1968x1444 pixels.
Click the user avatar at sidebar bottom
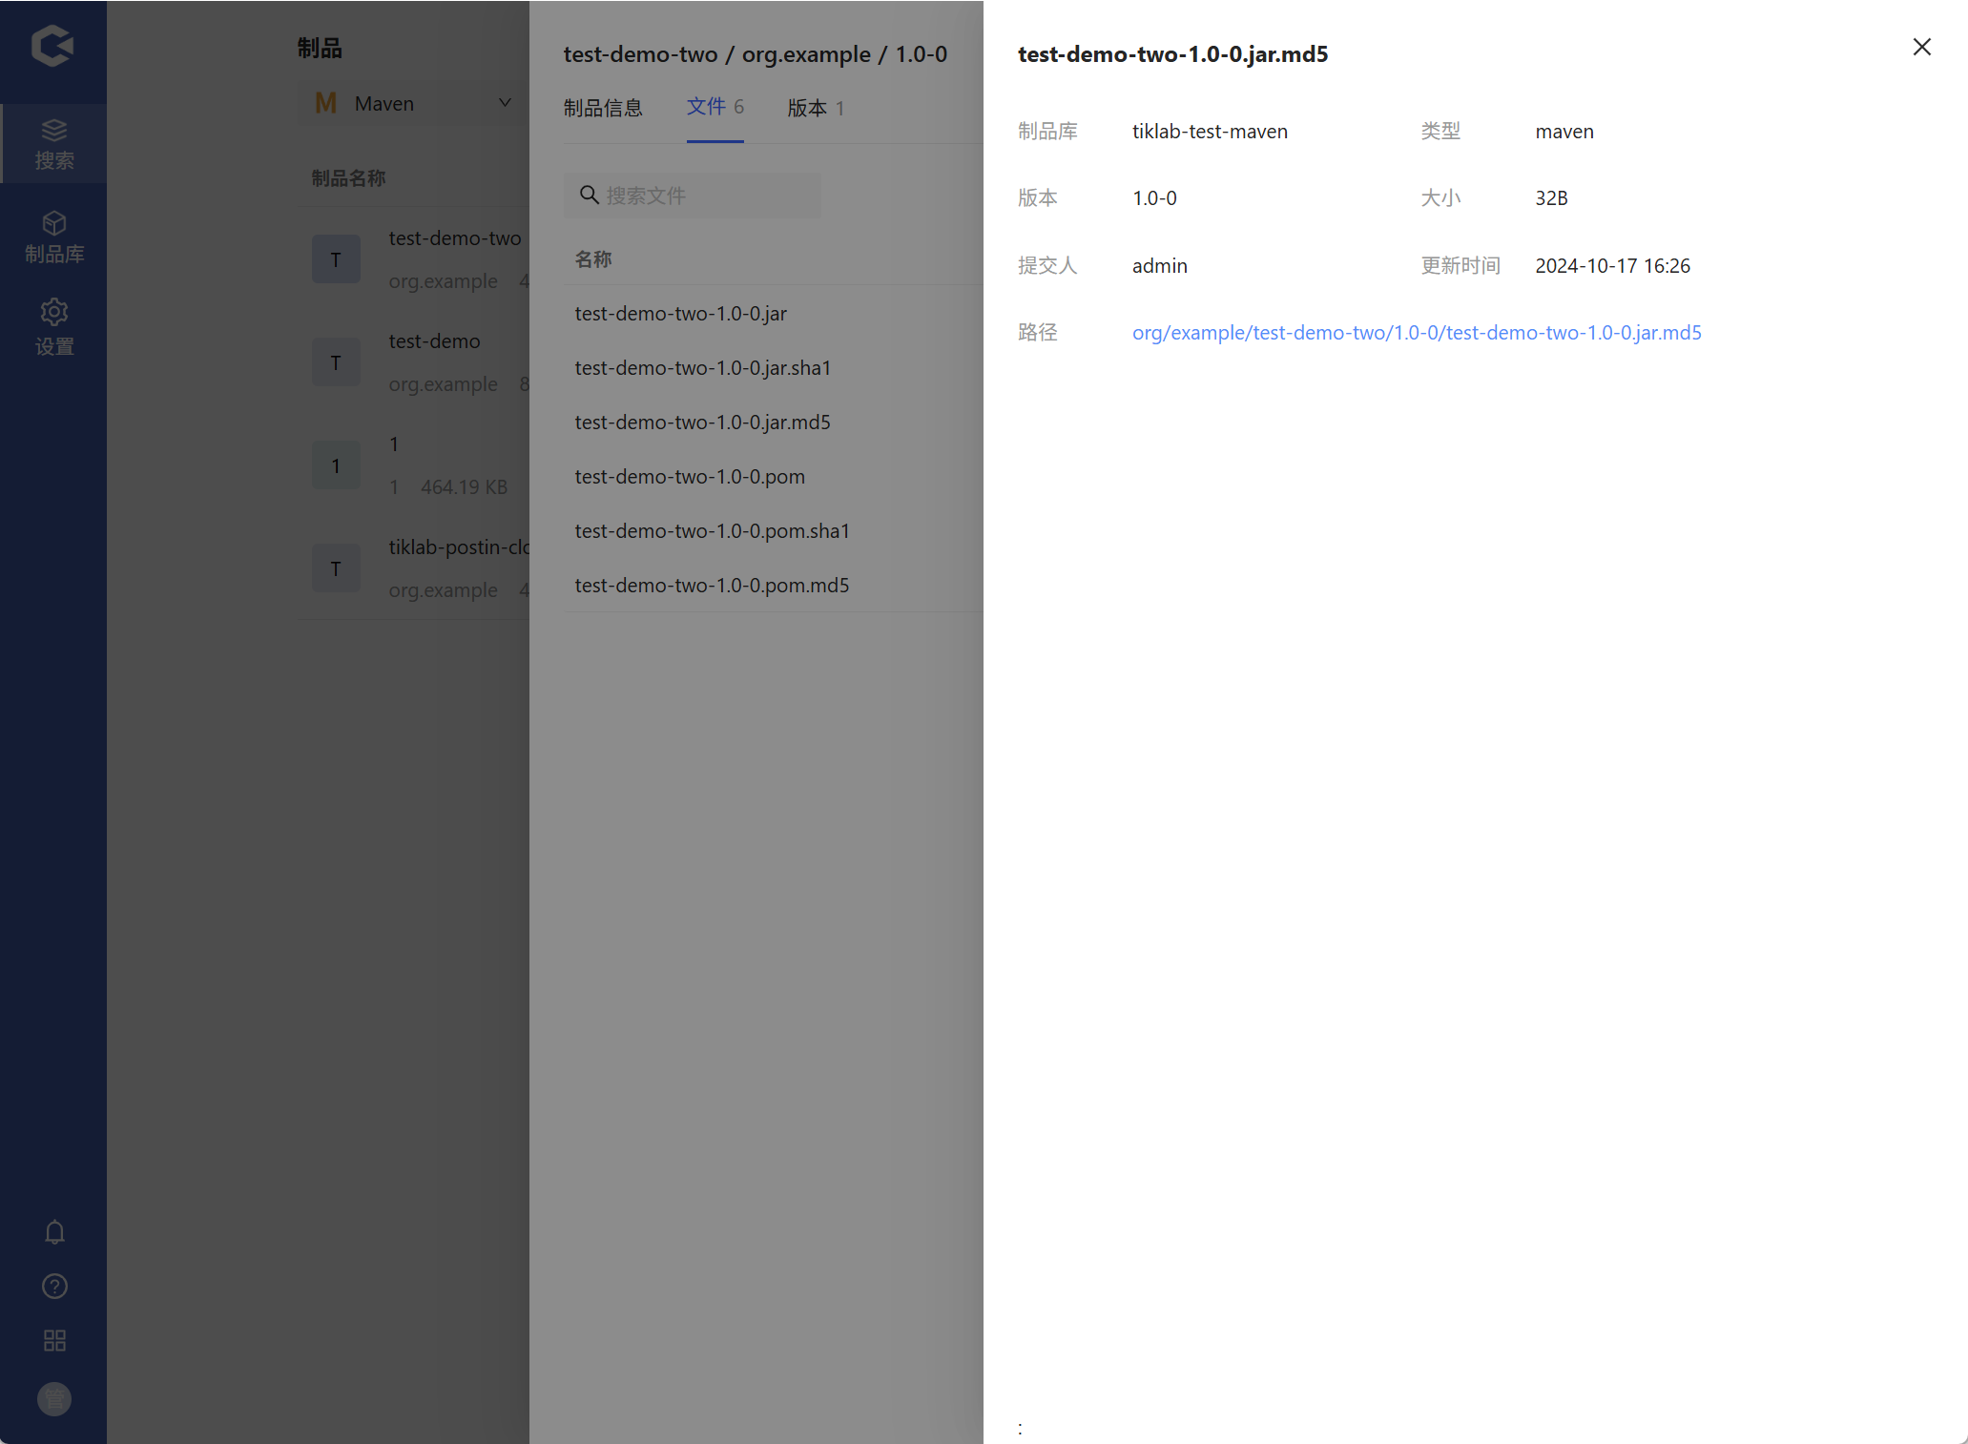[x=54, y=1399]
